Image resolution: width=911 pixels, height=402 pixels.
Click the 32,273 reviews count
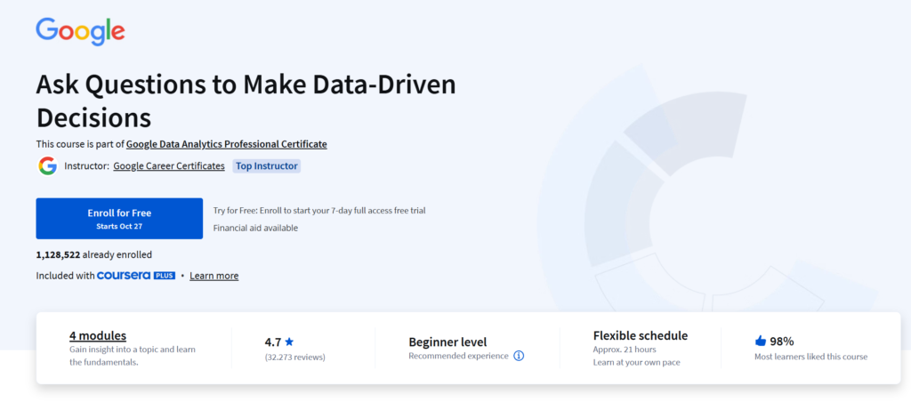coord(295,357)
